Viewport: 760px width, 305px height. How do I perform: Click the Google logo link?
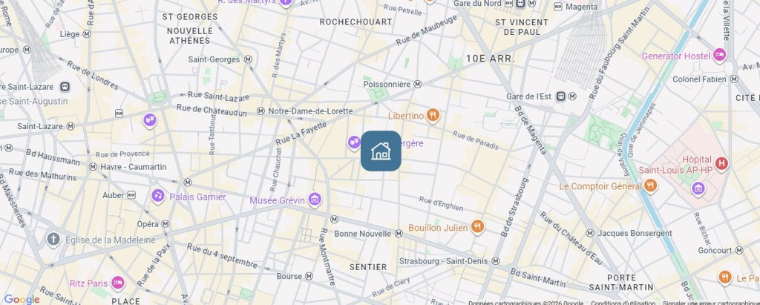(22, 299)
